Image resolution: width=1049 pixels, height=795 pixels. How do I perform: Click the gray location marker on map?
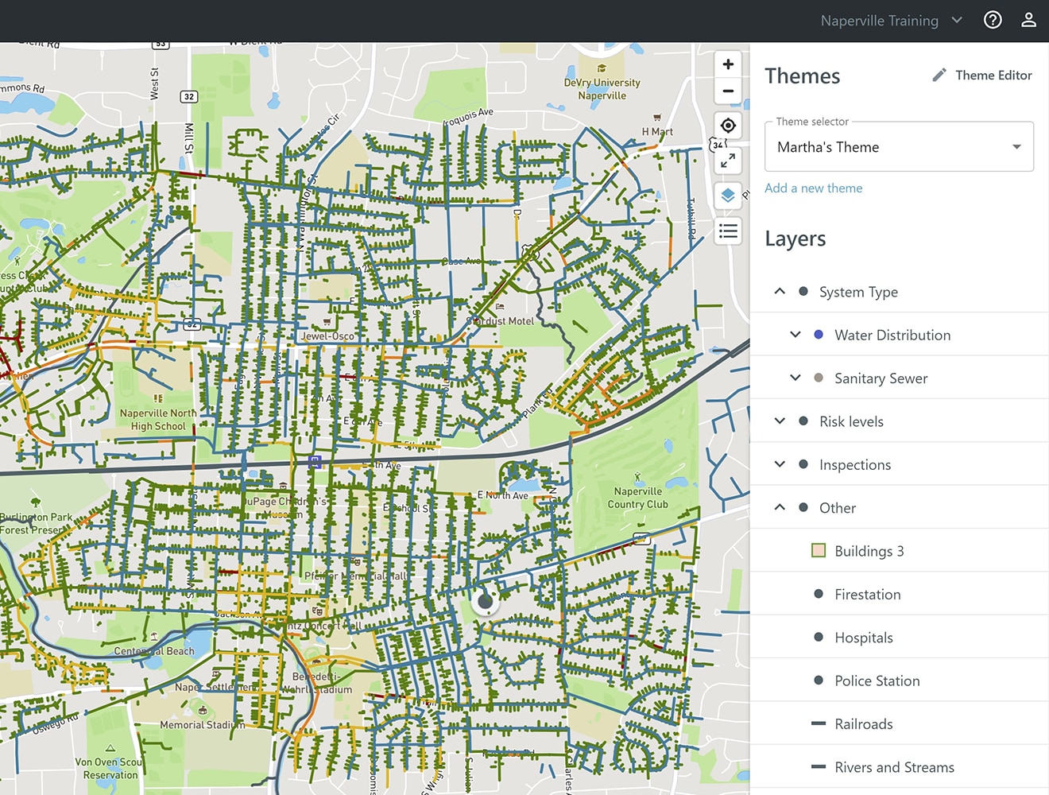point(485,602)
